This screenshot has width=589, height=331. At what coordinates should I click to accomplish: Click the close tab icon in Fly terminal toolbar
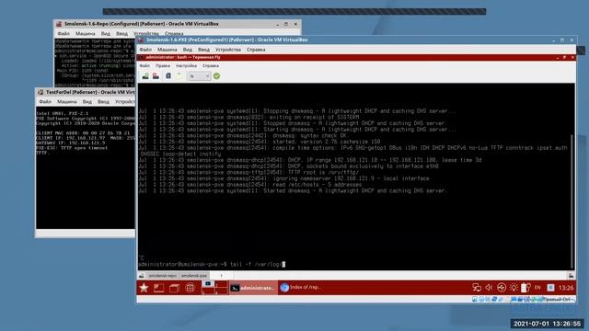click(x=156, y=76)
